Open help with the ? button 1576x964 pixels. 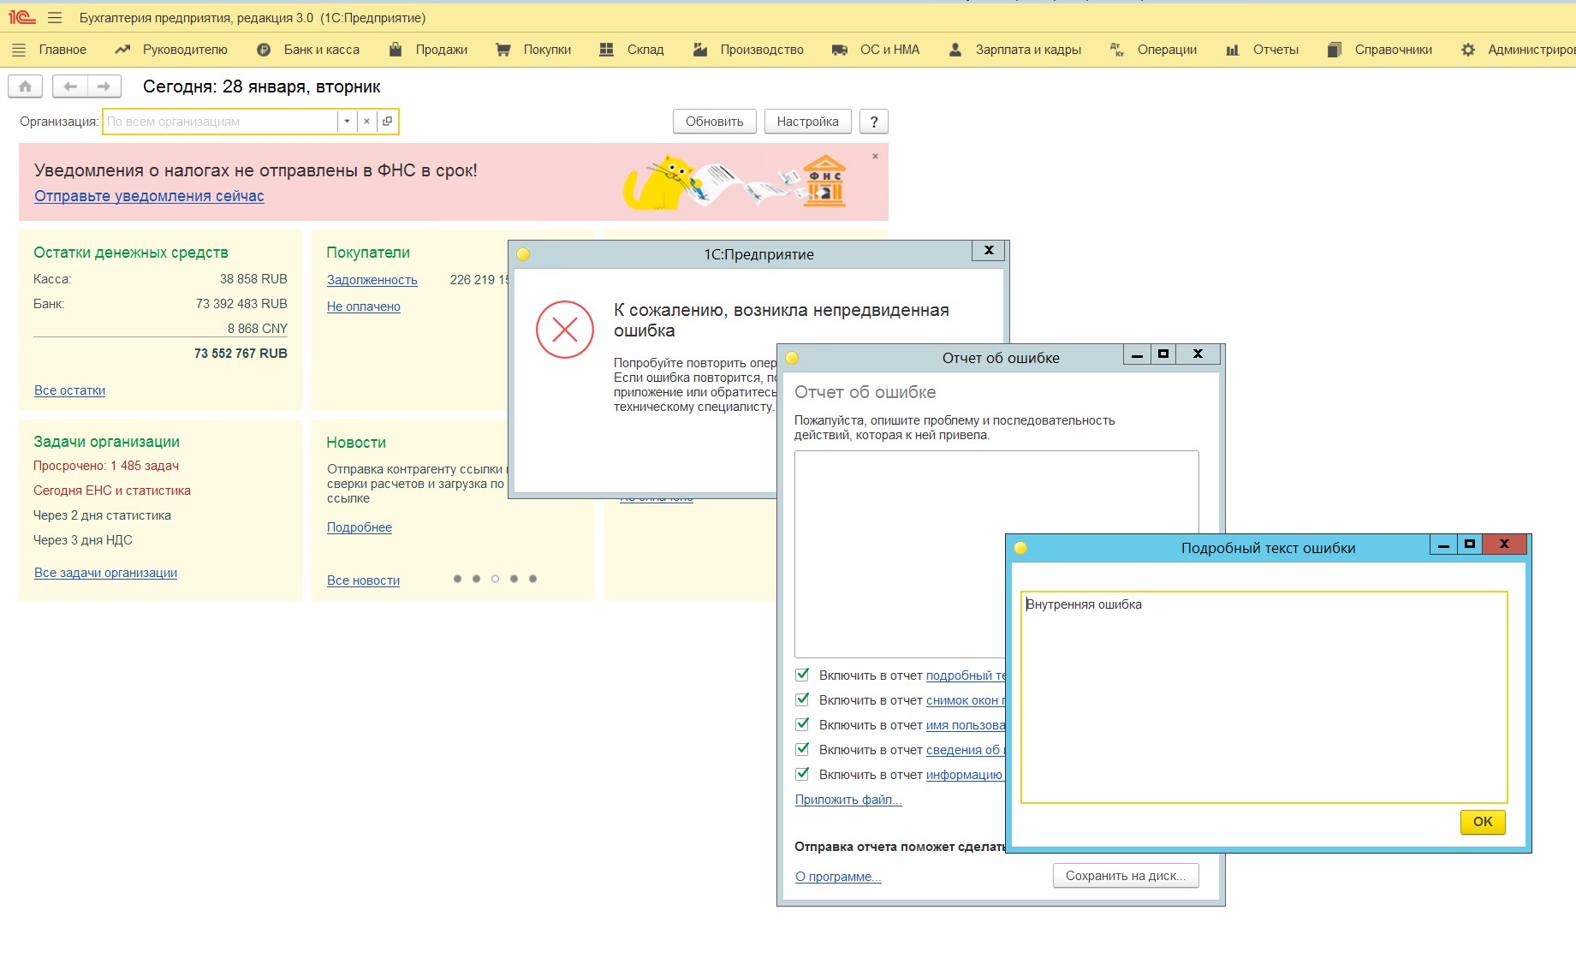coord(873,122)
